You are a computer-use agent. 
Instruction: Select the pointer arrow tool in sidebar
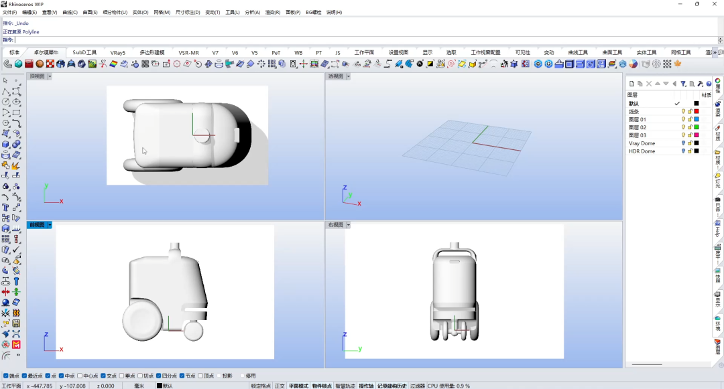tap(5, 80)
